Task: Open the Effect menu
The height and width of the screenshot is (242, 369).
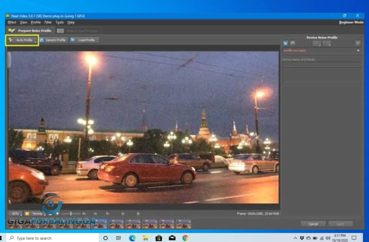Action: (12, 23)
